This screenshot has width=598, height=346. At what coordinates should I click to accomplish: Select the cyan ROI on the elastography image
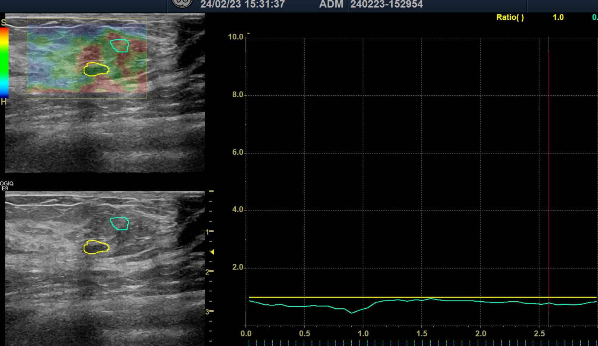tap(119, 46)
